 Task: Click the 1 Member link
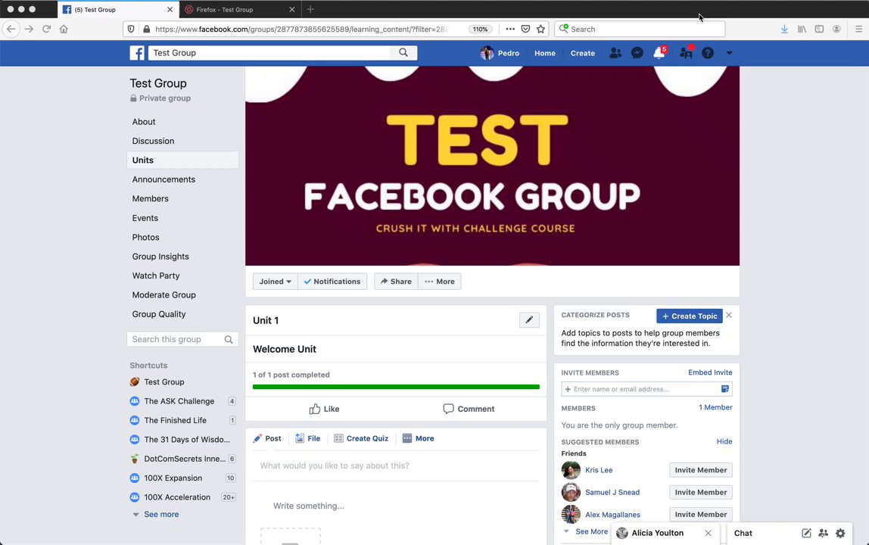tap(715, 407)
